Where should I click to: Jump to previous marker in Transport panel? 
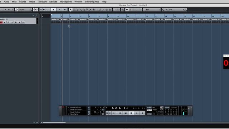coord(107,113)
